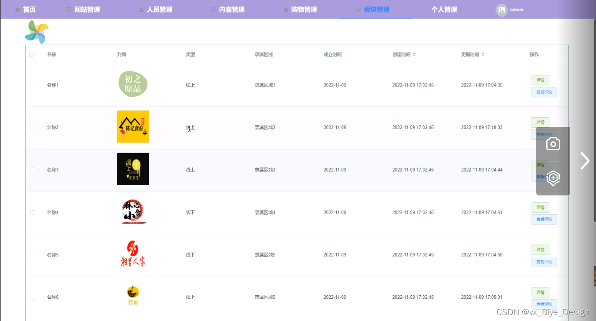Open 林记小食 cover image for 名称4
This screenshot has width=596, height=321.
(134, 212)
